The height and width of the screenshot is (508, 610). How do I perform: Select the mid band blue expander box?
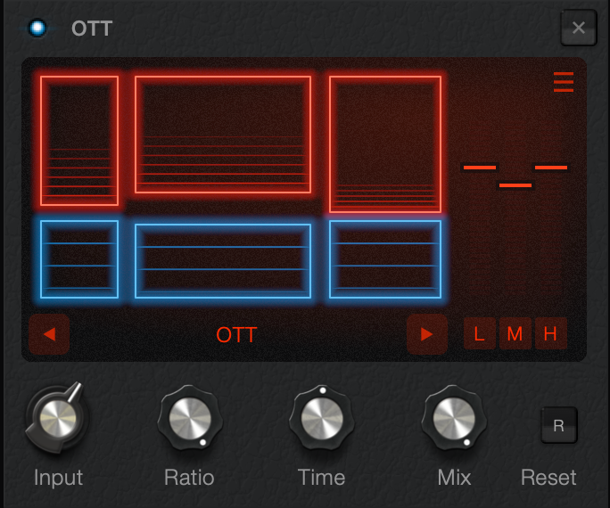pos(223,261)
